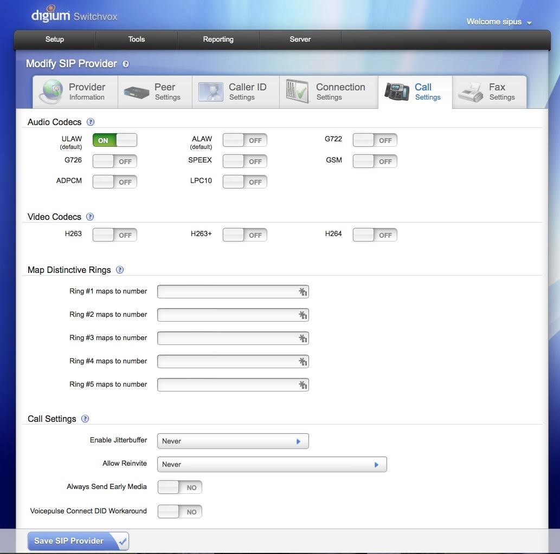
Task: Click the help icon beside Modify SIP Provider
Action: (x=126, y=64)
